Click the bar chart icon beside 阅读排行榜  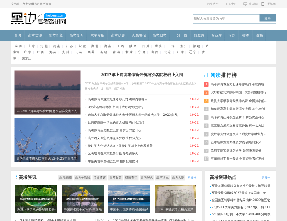click(206, 75)
